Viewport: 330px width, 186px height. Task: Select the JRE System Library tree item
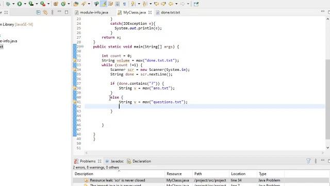16,24
